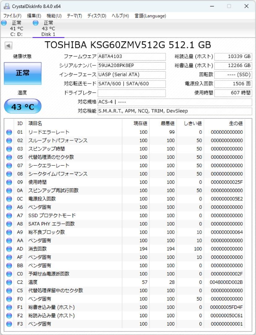Select the SATA PHY エラー回数 row name

click(51, 224)
